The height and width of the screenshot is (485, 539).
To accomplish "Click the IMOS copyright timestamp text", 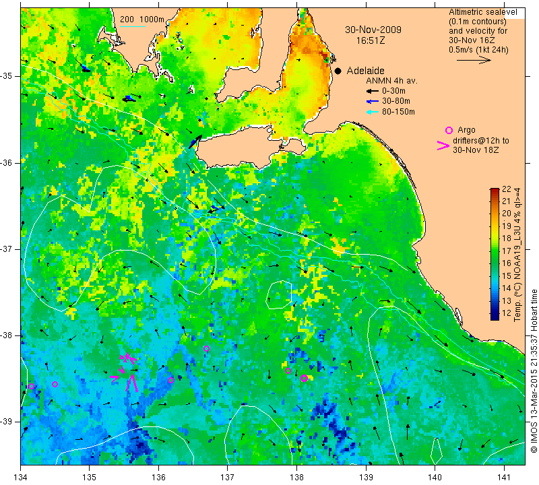I will [x=534, y=371].
